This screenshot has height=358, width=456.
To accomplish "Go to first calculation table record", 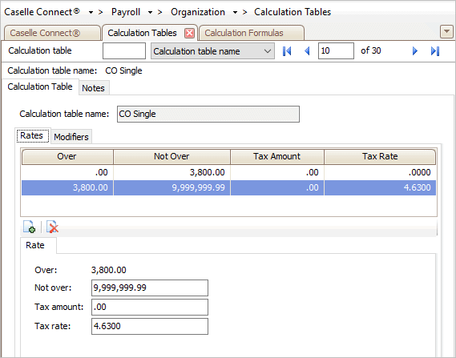I will (x=287, y=51).
